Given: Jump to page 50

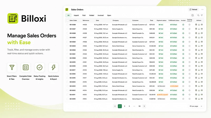Looking at the screenshot, I should 140,106.
